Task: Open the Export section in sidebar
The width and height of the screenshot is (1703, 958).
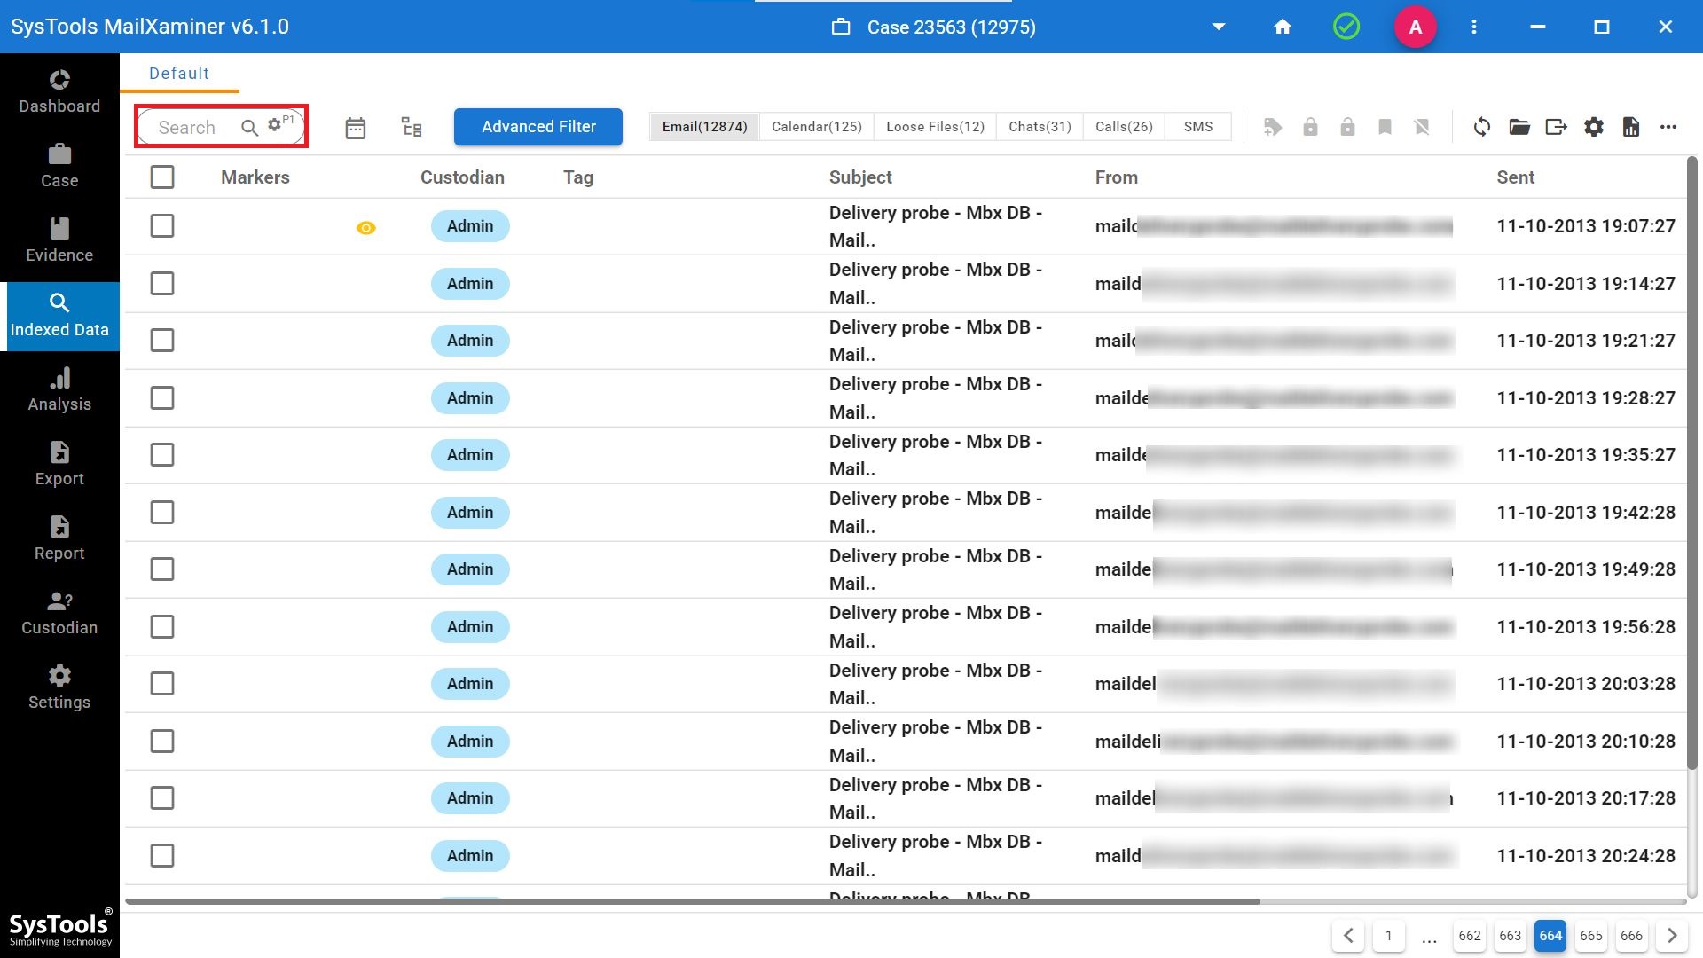Action: [59, 465]
